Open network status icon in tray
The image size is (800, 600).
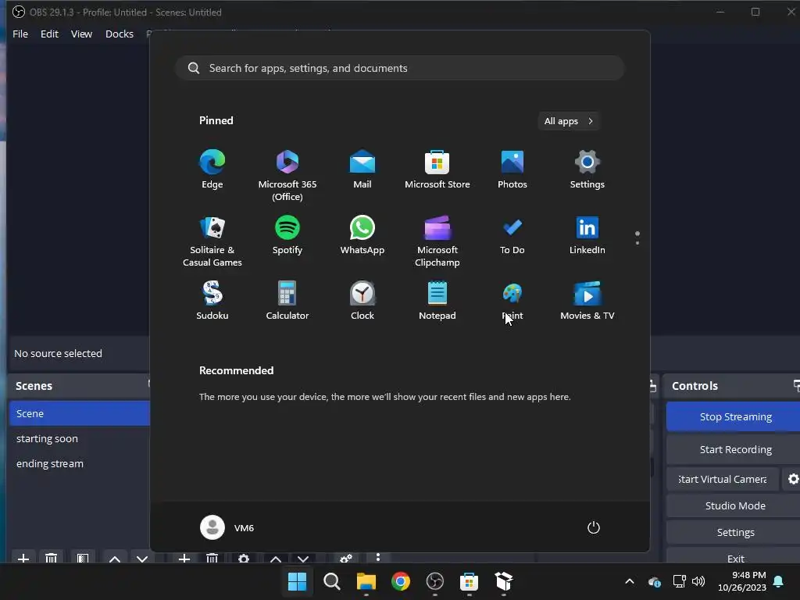click(679, 581)
